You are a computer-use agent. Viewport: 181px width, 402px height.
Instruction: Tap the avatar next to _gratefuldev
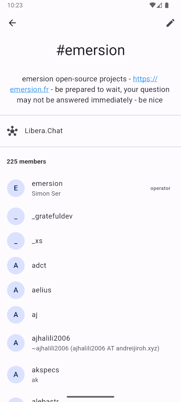(x=16, y=216)
